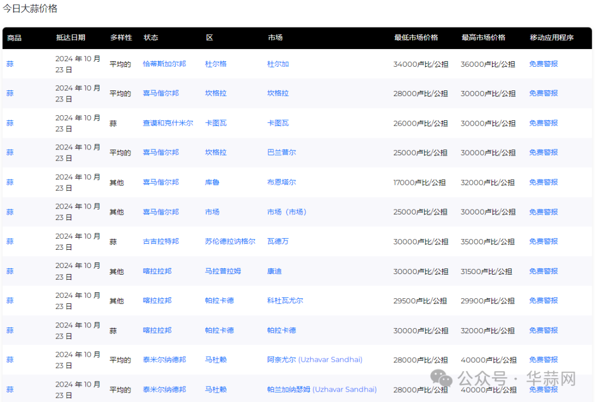
Task: Open the 杜尔加 market link
Action: (278, 64)
